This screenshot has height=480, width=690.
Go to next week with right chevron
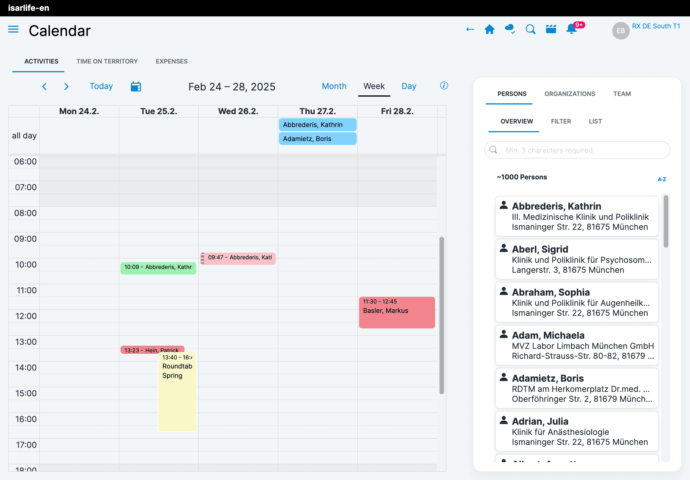click(66, 87)
